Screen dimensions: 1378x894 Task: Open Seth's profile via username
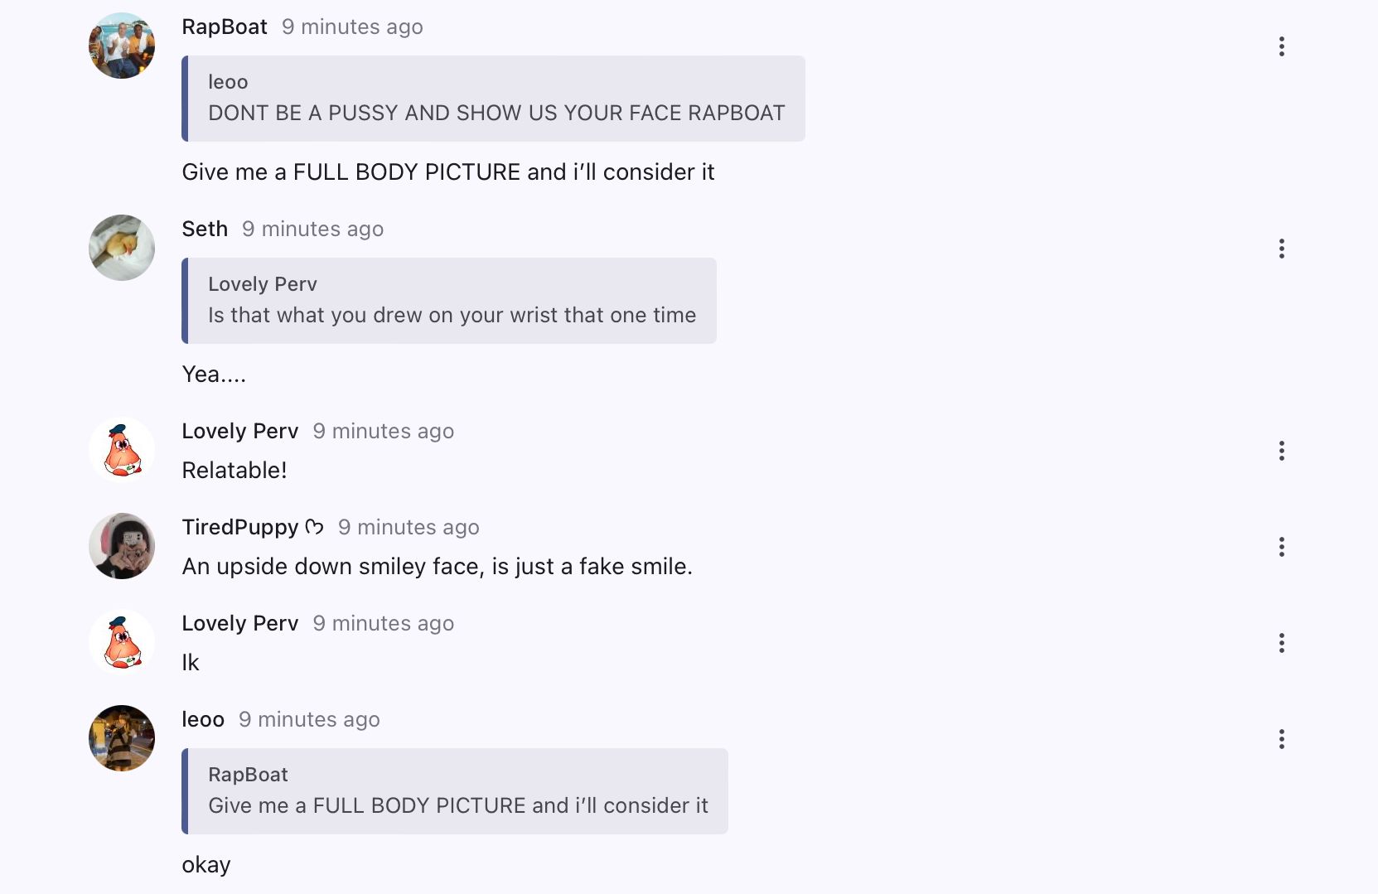click(x=205, y=229)
